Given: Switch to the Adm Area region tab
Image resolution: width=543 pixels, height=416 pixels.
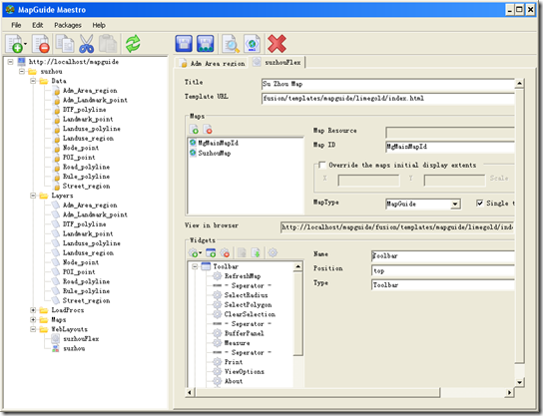Looking at the screenshot, I should [x=212, y=63].
